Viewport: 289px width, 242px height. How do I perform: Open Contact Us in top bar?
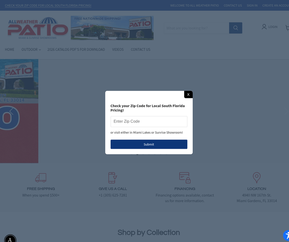pyautogui.click(x=233, y=5)
